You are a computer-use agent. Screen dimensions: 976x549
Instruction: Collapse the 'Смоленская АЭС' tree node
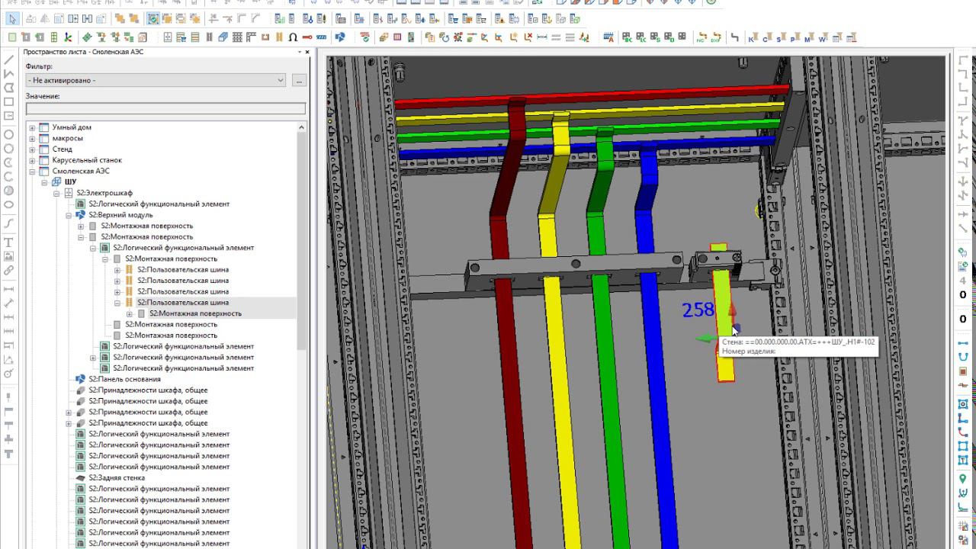tap(32, 172)
